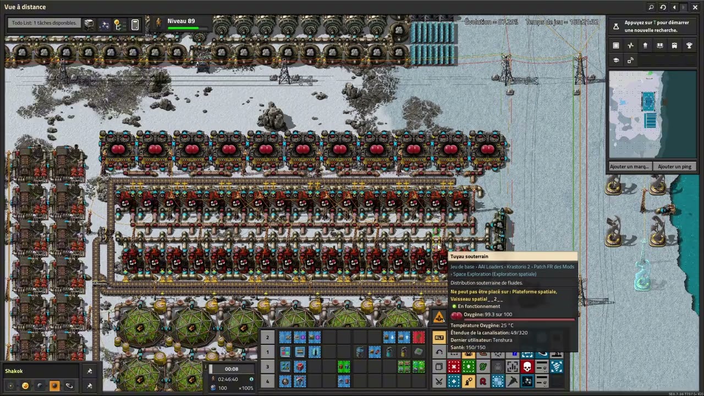Select the red cube blueprint in quickbar row 3
704x396 pixels.
pos(300,367)
